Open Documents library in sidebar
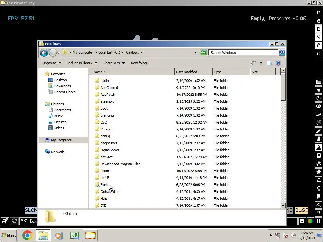The image size is (323, 242). pos(63,110)
